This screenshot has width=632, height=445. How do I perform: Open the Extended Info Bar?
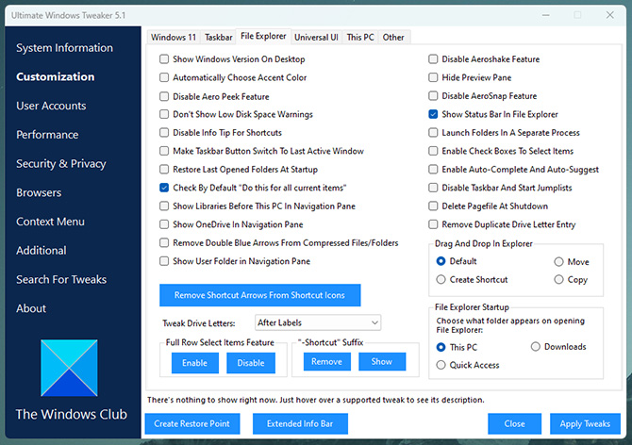click(300, 423)
